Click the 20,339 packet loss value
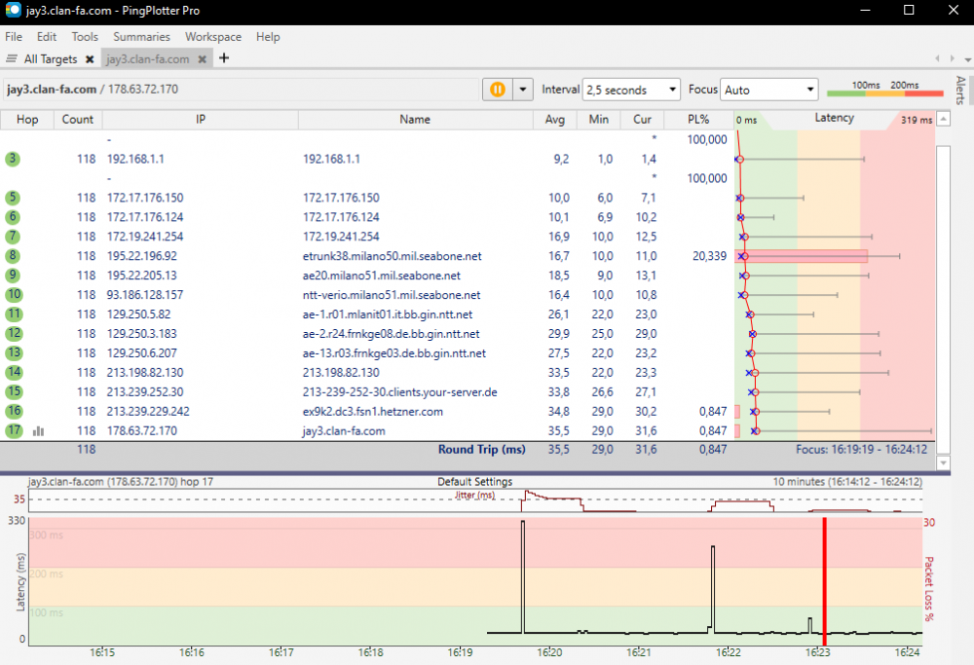The width and height of the screenshot is (974, 665). coord(709,256)
